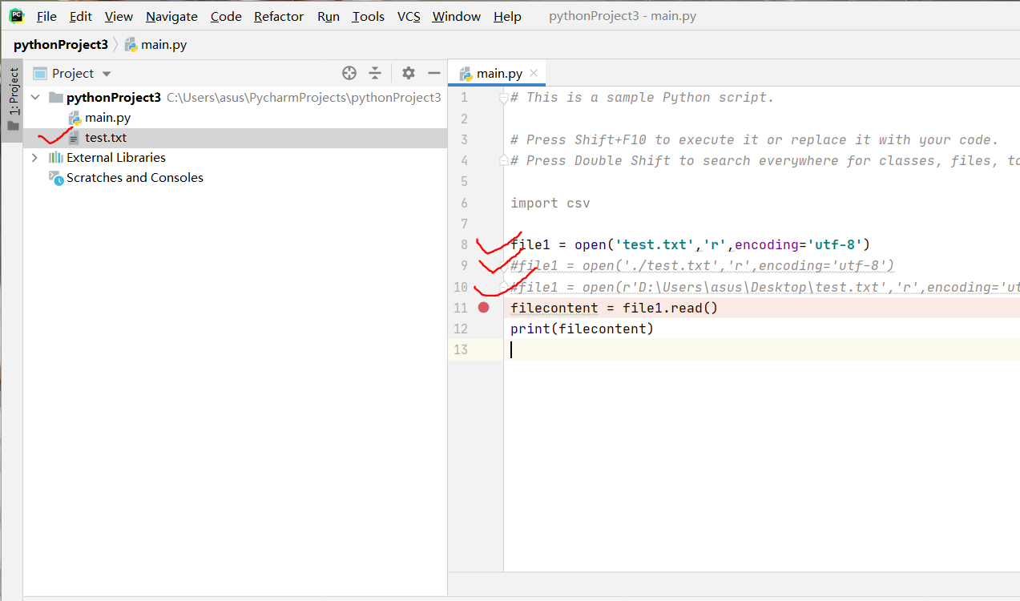Close the main.py editor tab
The image size is (1020, 601).
coord(534,73)
